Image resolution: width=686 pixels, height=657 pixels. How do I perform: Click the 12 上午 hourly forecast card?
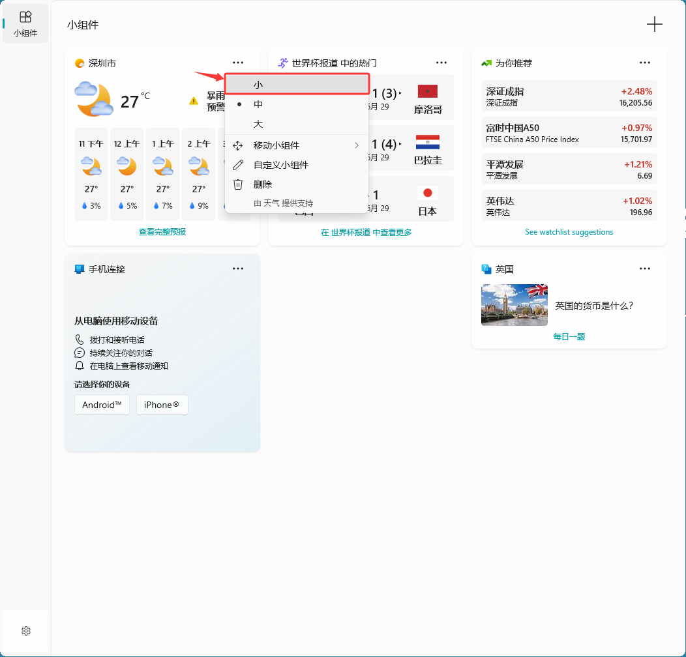[x=127, y=174]
